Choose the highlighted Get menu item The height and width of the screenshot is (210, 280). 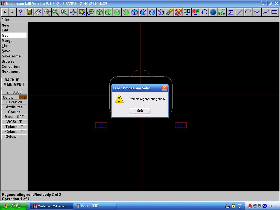(14, 35)
